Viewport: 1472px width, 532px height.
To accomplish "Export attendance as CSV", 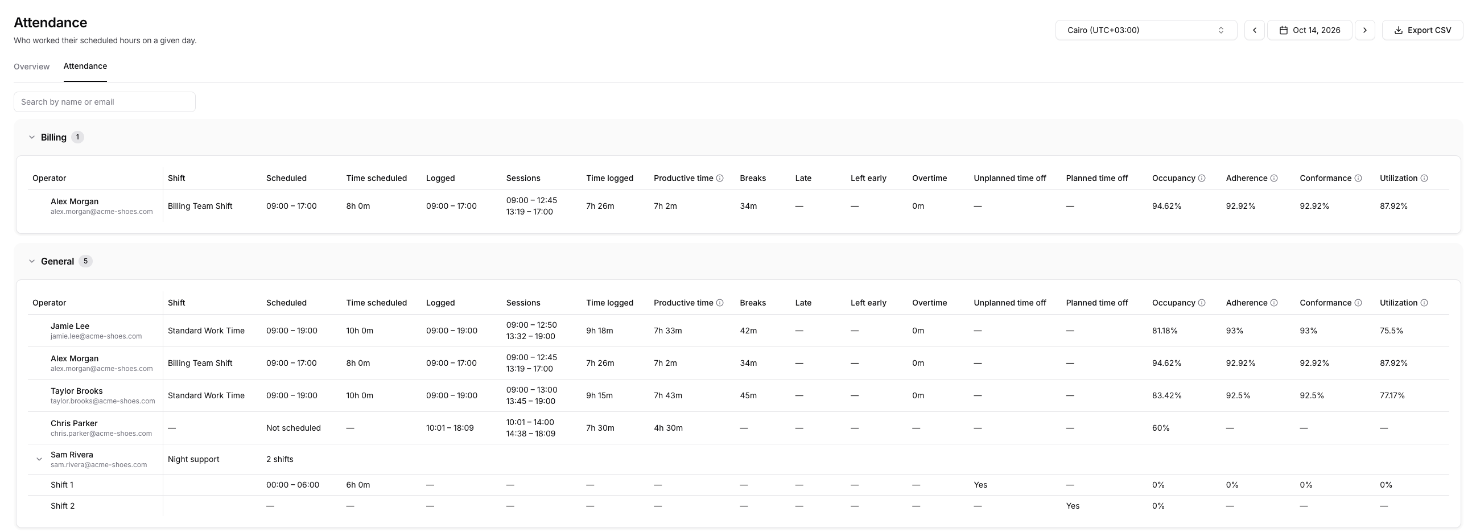I will click(x=1422, y=30).
